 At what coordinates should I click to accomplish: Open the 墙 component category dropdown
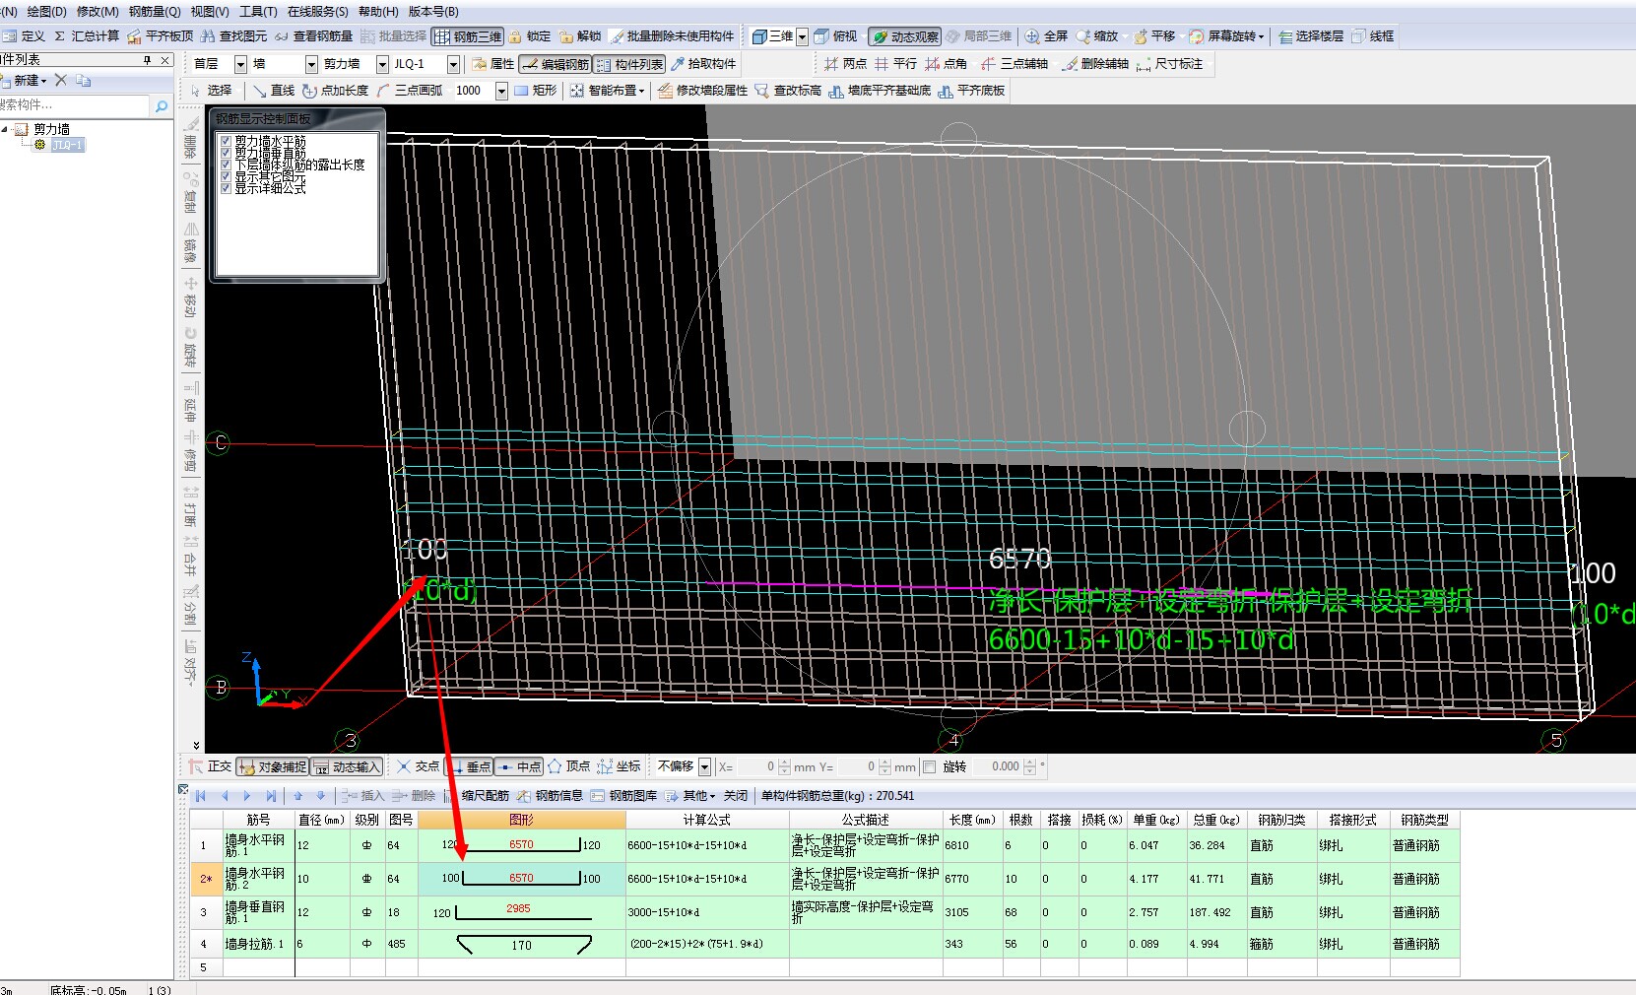(x=311, y=64)
